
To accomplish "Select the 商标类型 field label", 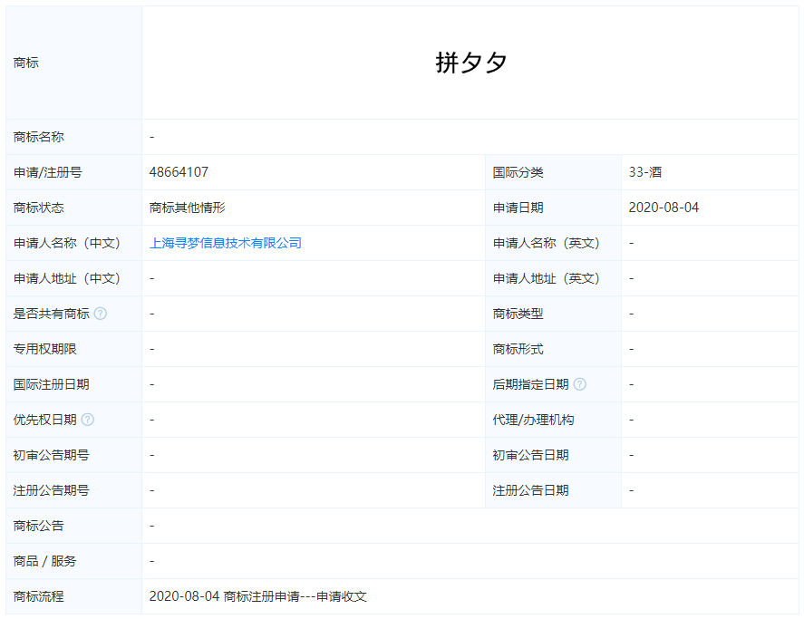I will 517,314.
